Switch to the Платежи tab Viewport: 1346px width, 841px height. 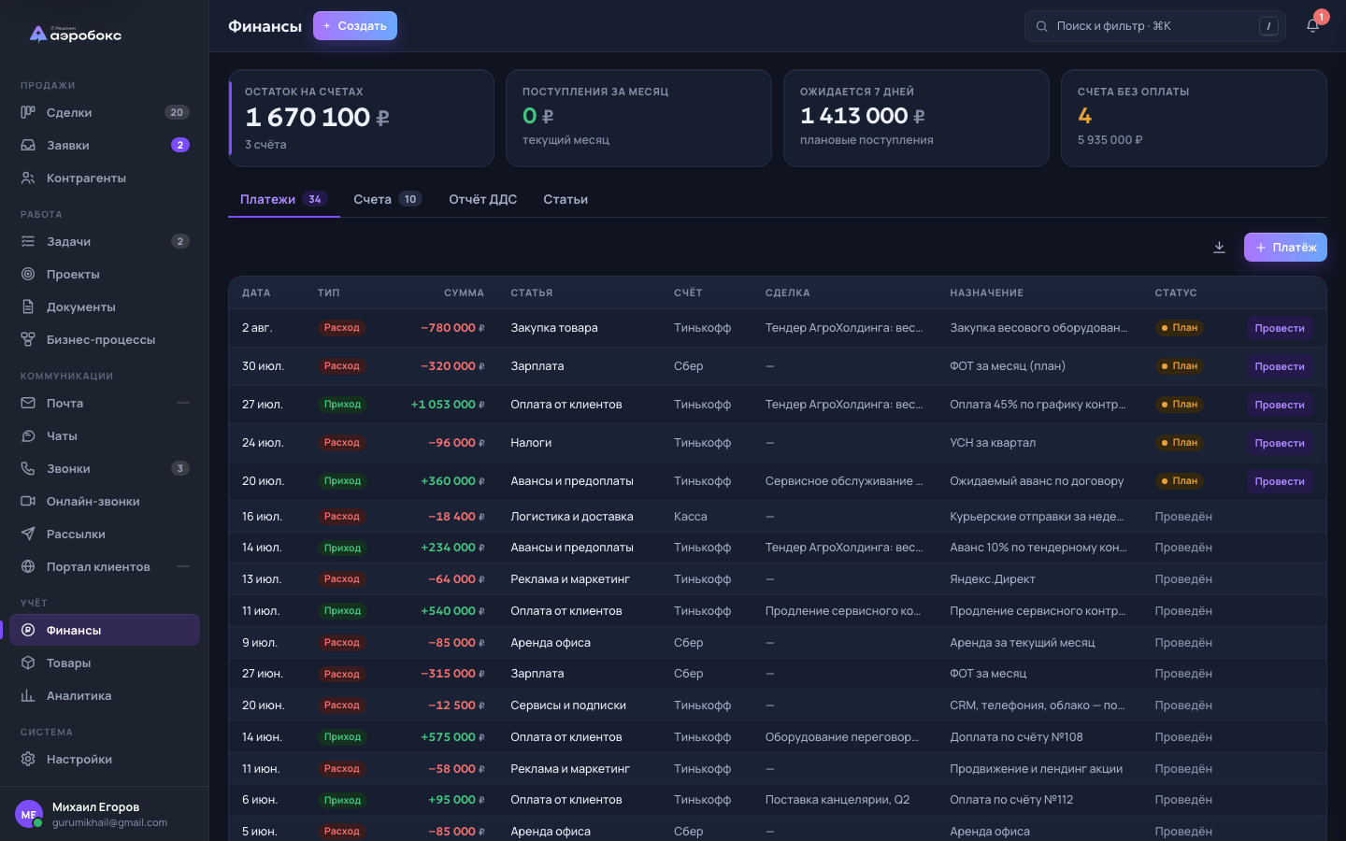pyautogui.click(x=283, y=199)
